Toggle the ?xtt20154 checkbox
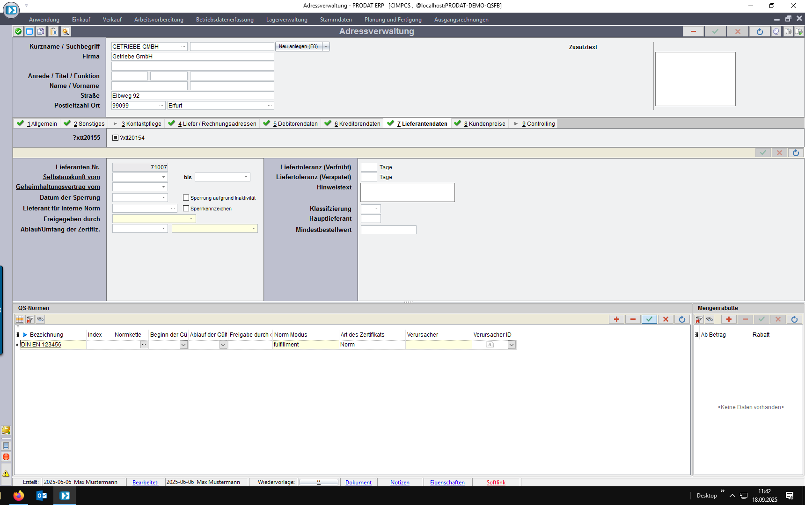This screenshot has width=805, height=505. click(x=116, y=138)
